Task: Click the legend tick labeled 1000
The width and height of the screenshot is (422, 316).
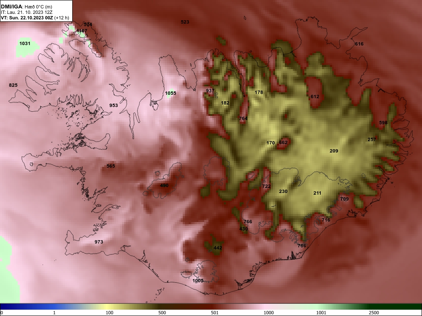Action: click(x=268, y=313)
